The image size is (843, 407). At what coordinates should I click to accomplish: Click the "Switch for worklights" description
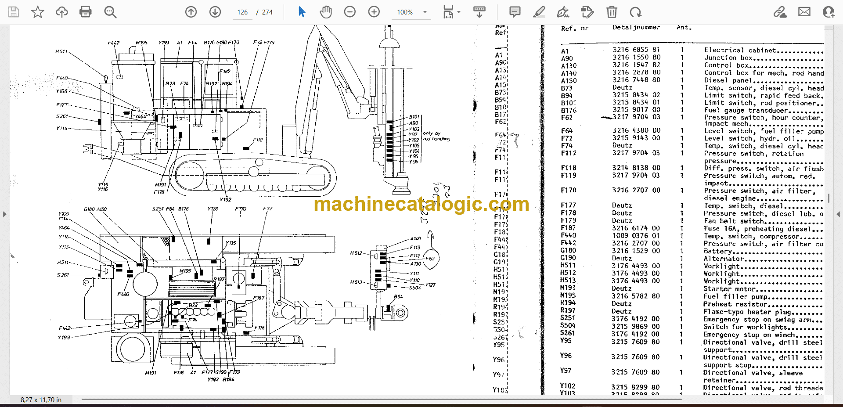point(745,327)
